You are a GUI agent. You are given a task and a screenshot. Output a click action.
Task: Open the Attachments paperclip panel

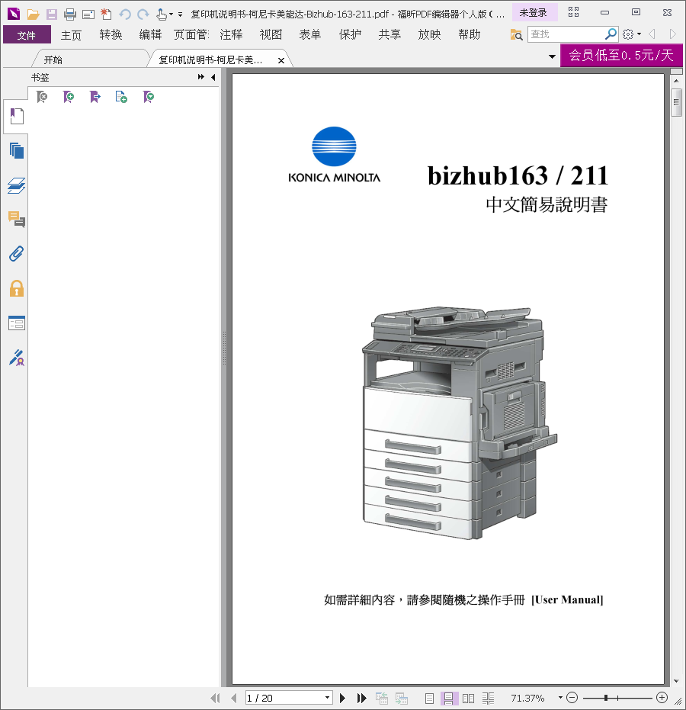pos(16,253)
